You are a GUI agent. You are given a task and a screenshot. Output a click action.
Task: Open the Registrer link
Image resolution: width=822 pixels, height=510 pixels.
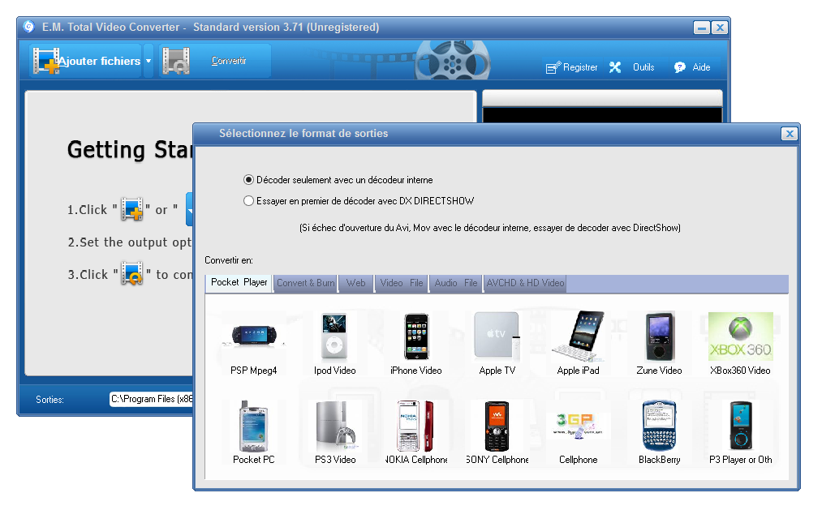pyautogui.click(x=580, y=67)
